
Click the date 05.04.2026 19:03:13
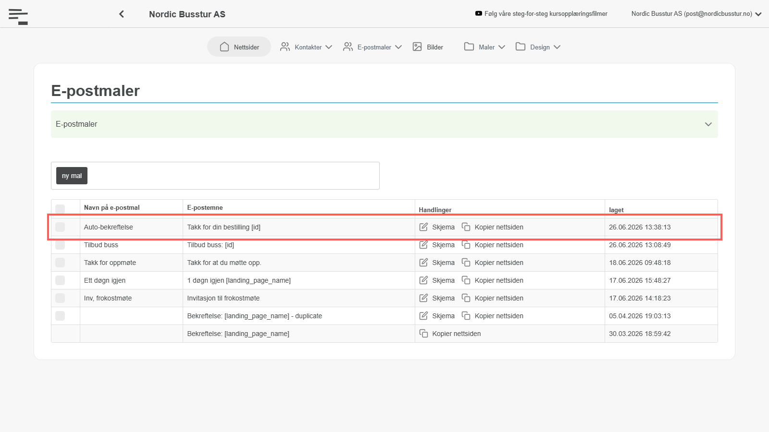640,316
